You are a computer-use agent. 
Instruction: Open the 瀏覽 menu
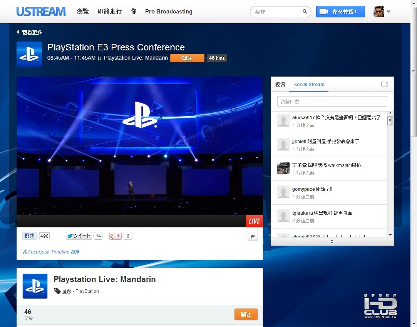pos(83,12)
